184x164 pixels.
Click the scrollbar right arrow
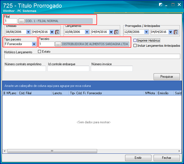tap(179, 151)
